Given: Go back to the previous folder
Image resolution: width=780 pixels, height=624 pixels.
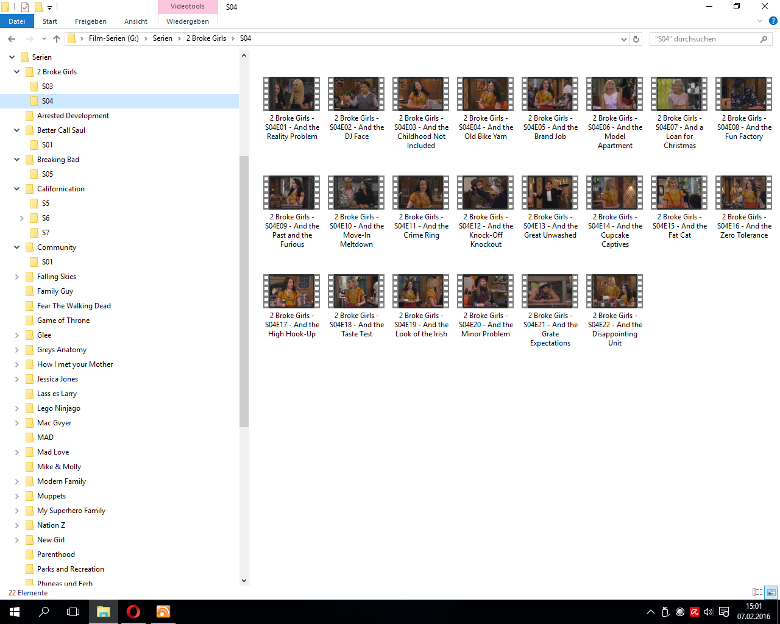Looking at the screenshot, I should (12, 39).
